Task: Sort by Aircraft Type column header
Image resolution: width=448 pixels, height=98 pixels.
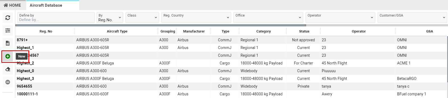Action: point(117,31)
